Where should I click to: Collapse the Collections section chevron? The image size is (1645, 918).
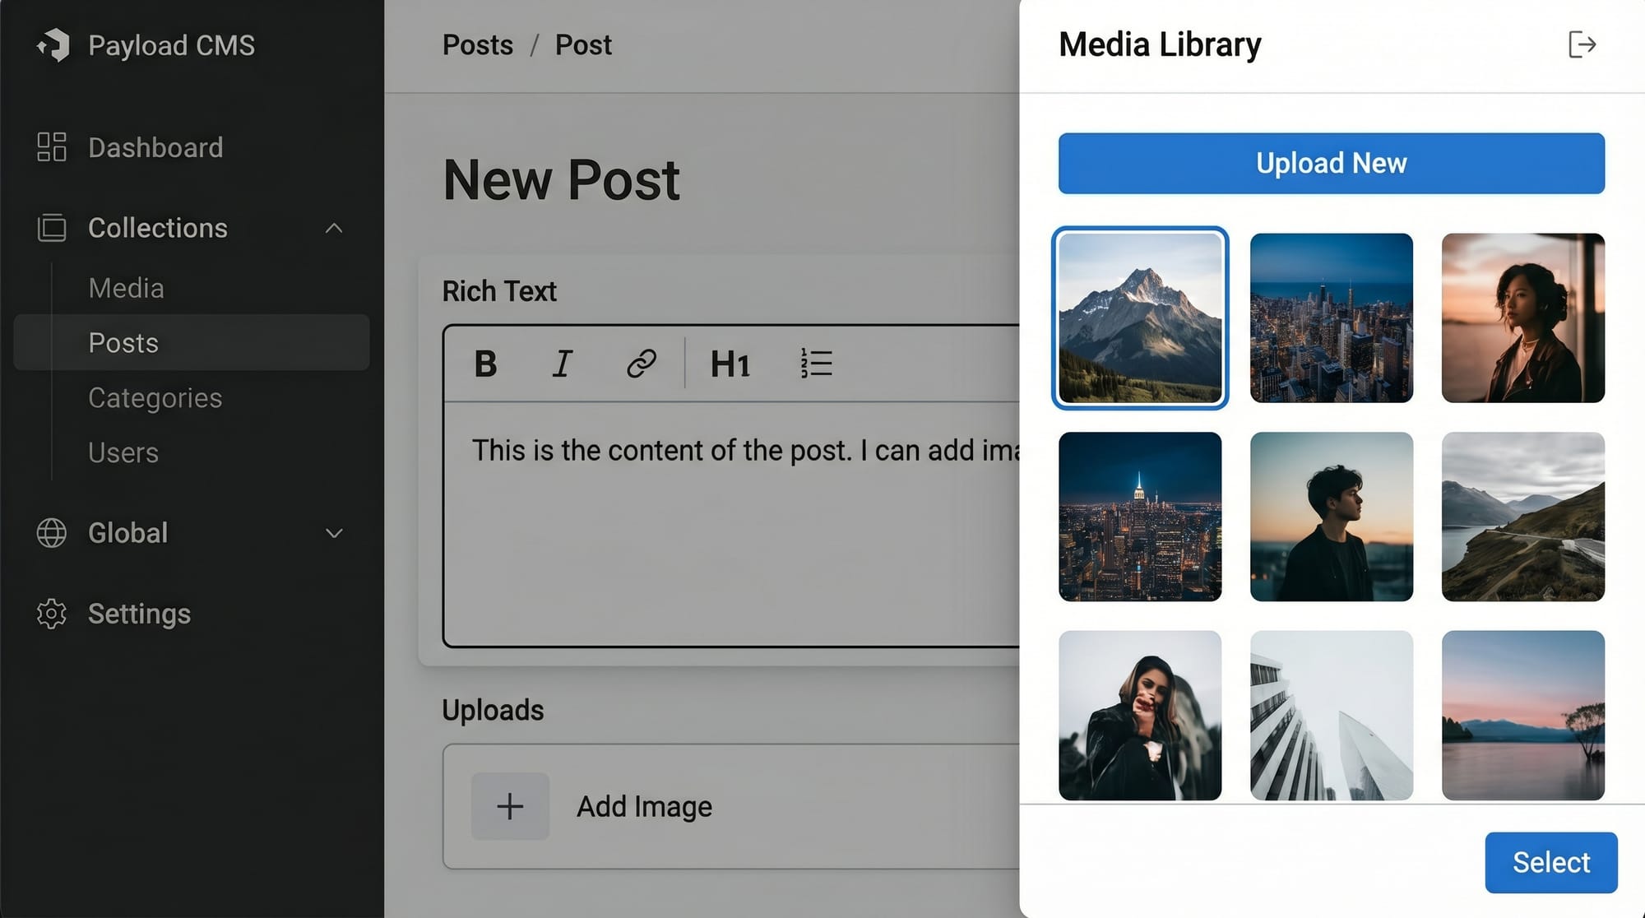pyautogui.click(x=333, y=228)
